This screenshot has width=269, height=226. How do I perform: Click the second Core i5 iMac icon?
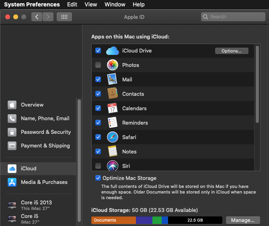[x=12, y=219]
